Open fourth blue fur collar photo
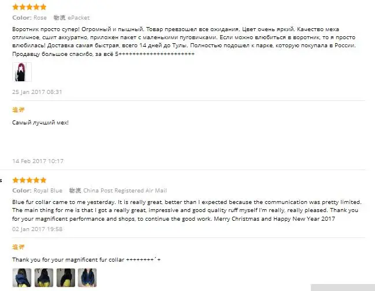Image resolution: width=375 pixels, height=291 pixels. (87, 278)
